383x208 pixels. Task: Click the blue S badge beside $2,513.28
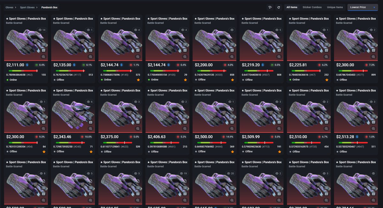coord(357,137)
